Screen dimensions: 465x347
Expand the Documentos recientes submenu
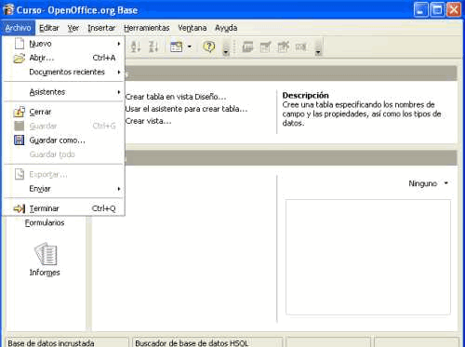[x=63, y=72]
